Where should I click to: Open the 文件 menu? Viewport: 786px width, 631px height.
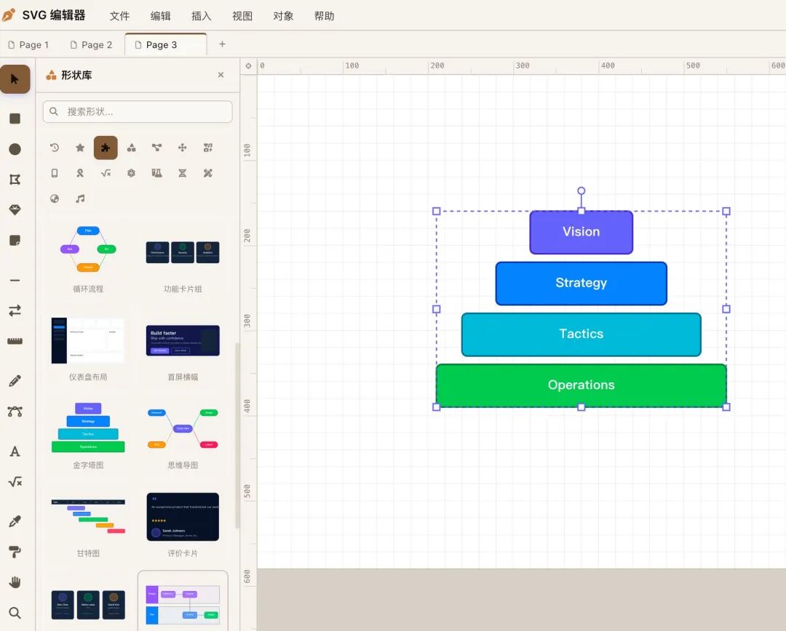click(x=120, y=16)
